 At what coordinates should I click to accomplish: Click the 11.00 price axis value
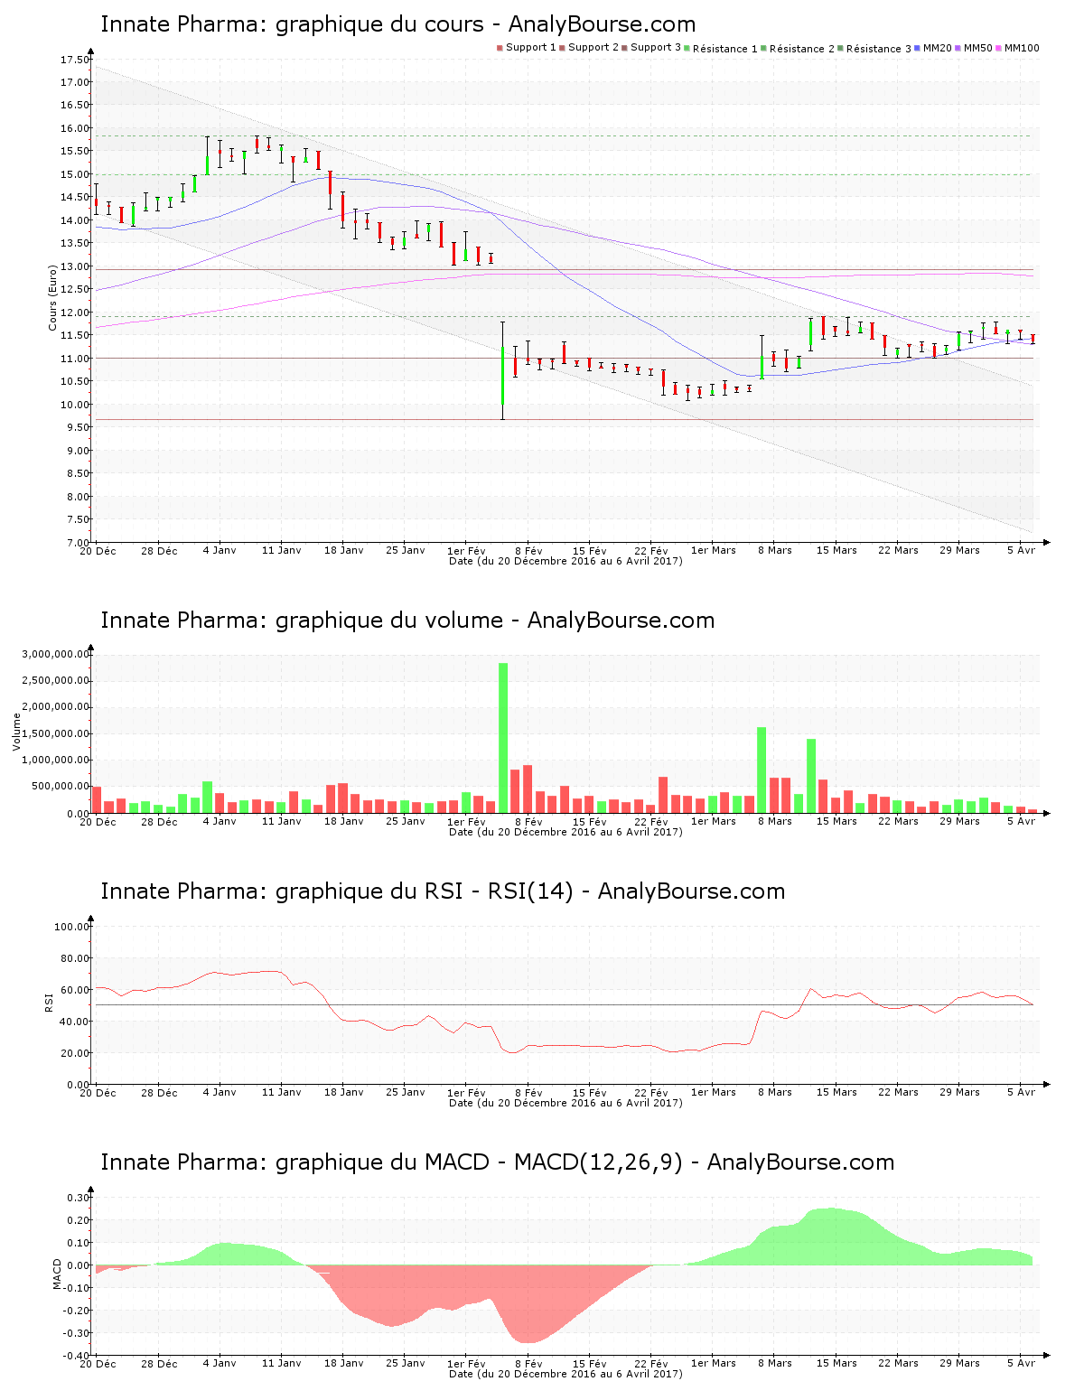(74, 359)
